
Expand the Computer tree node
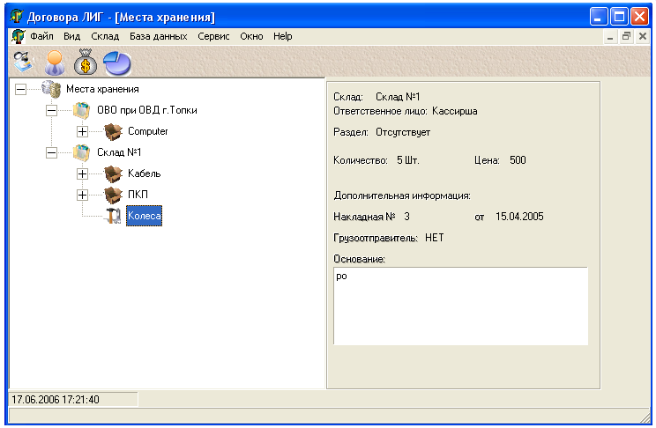pos(82,132)
